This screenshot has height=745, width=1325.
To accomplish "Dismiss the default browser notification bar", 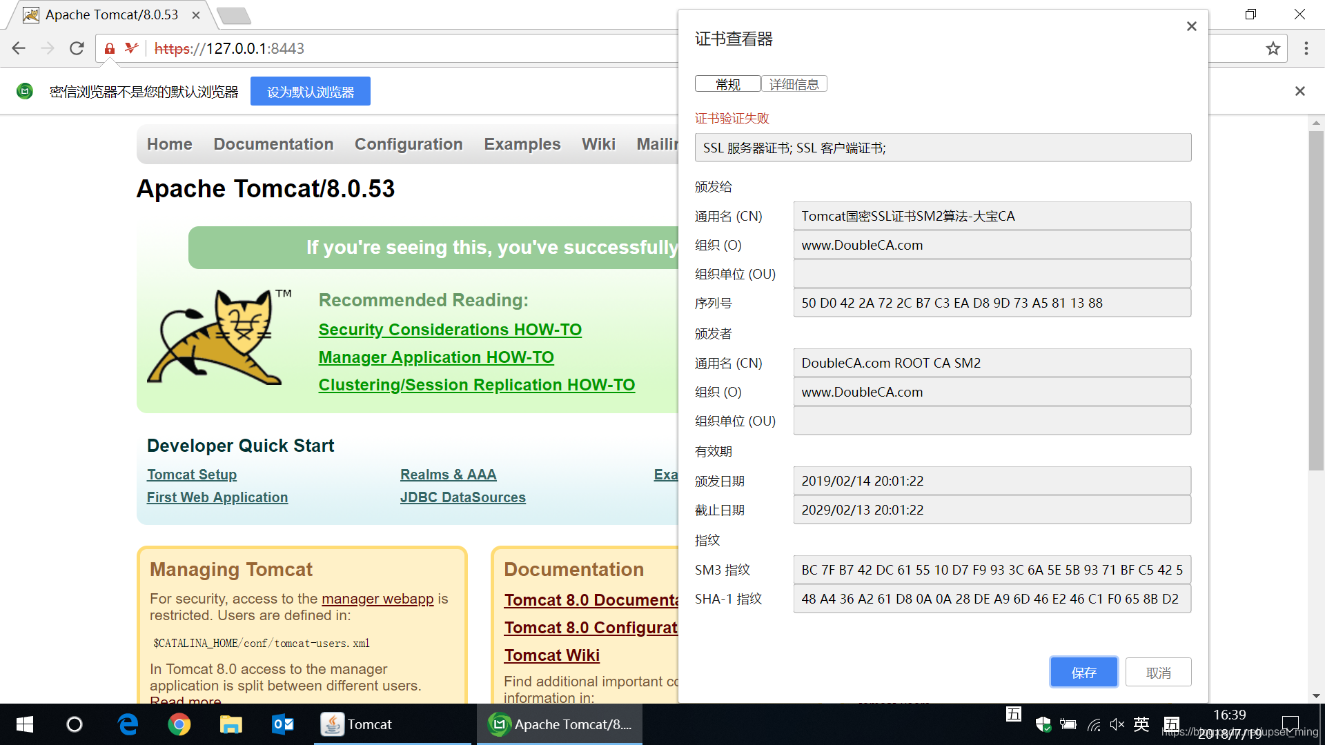I will (x=1300, y=91).
